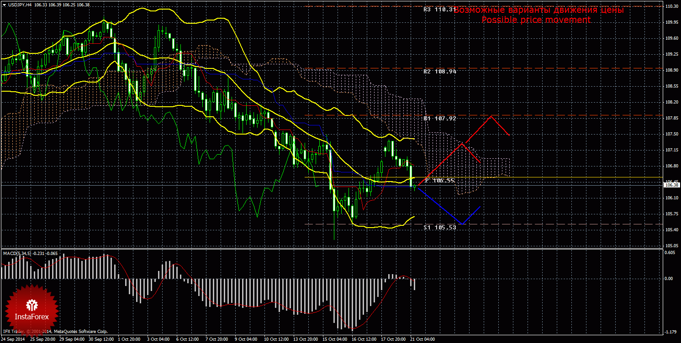
Task: Click the 107.15 price axis label
Action: [x=671, y=150]
